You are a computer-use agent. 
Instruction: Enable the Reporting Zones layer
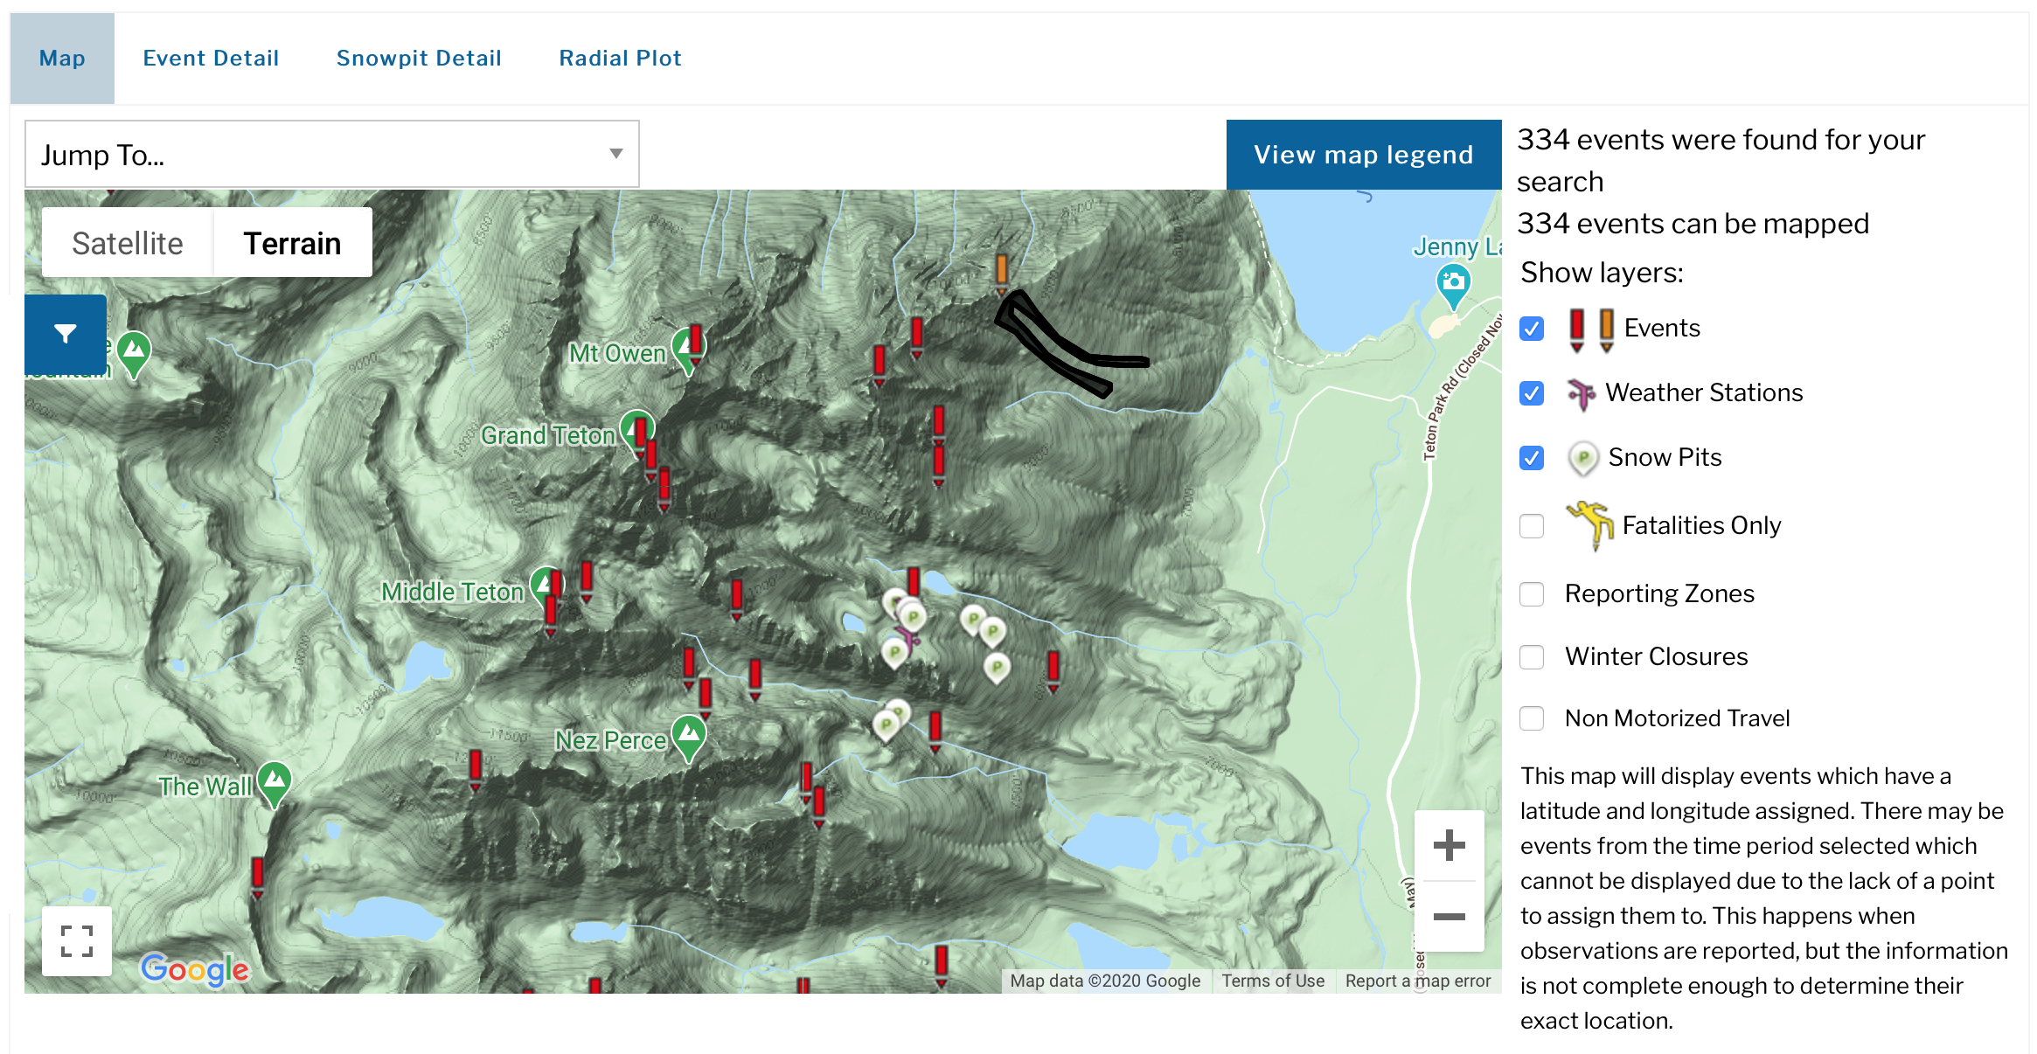pyautogui.click(x=1532, y=594)
